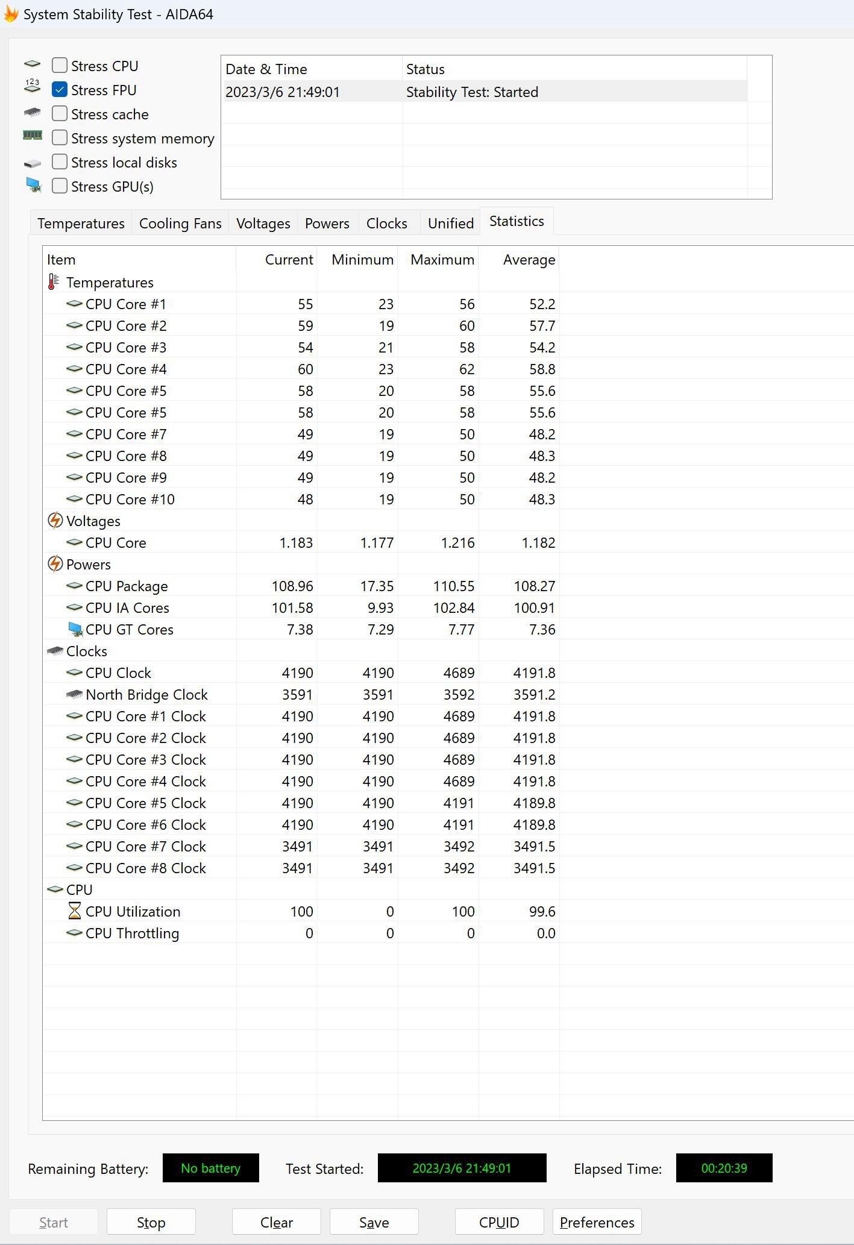Select the Stability Test: Started log entry

471,92
